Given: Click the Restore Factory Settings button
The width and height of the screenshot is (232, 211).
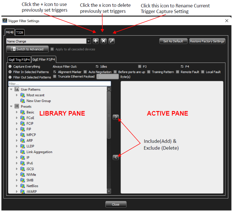Looking at the screenshot, I should pos(207,41).
